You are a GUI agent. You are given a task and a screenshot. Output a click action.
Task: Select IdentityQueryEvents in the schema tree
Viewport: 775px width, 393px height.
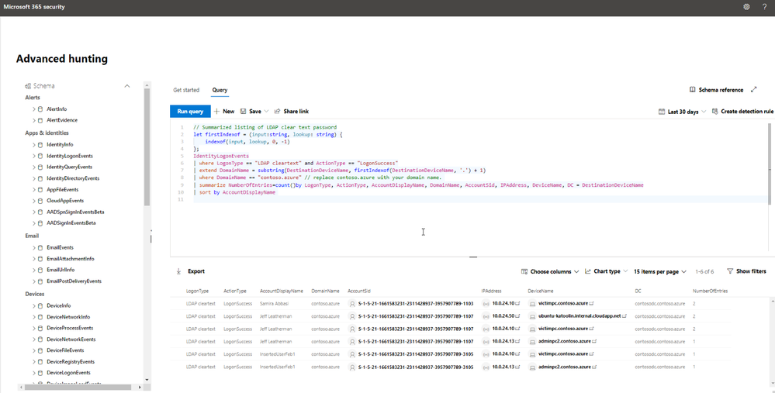[x=70, y=167]
